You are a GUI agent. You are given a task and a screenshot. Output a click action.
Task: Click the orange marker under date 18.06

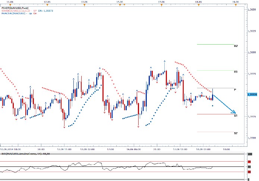(x=199, y=5)
